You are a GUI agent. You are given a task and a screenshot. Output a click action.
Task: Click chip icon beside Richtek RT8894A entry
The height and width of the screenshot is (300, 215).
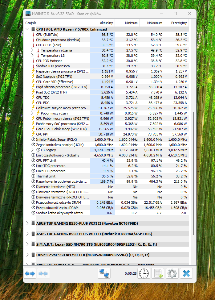(x=33, y=234)
